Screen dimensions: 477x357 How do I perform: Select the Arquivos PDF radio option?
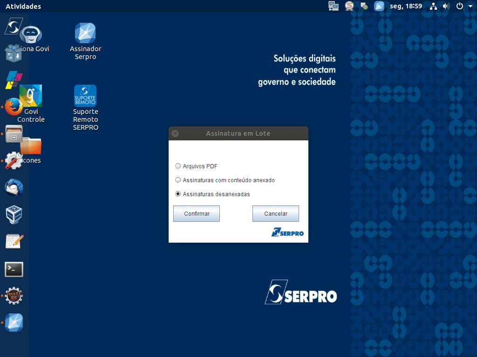[178, 166]
